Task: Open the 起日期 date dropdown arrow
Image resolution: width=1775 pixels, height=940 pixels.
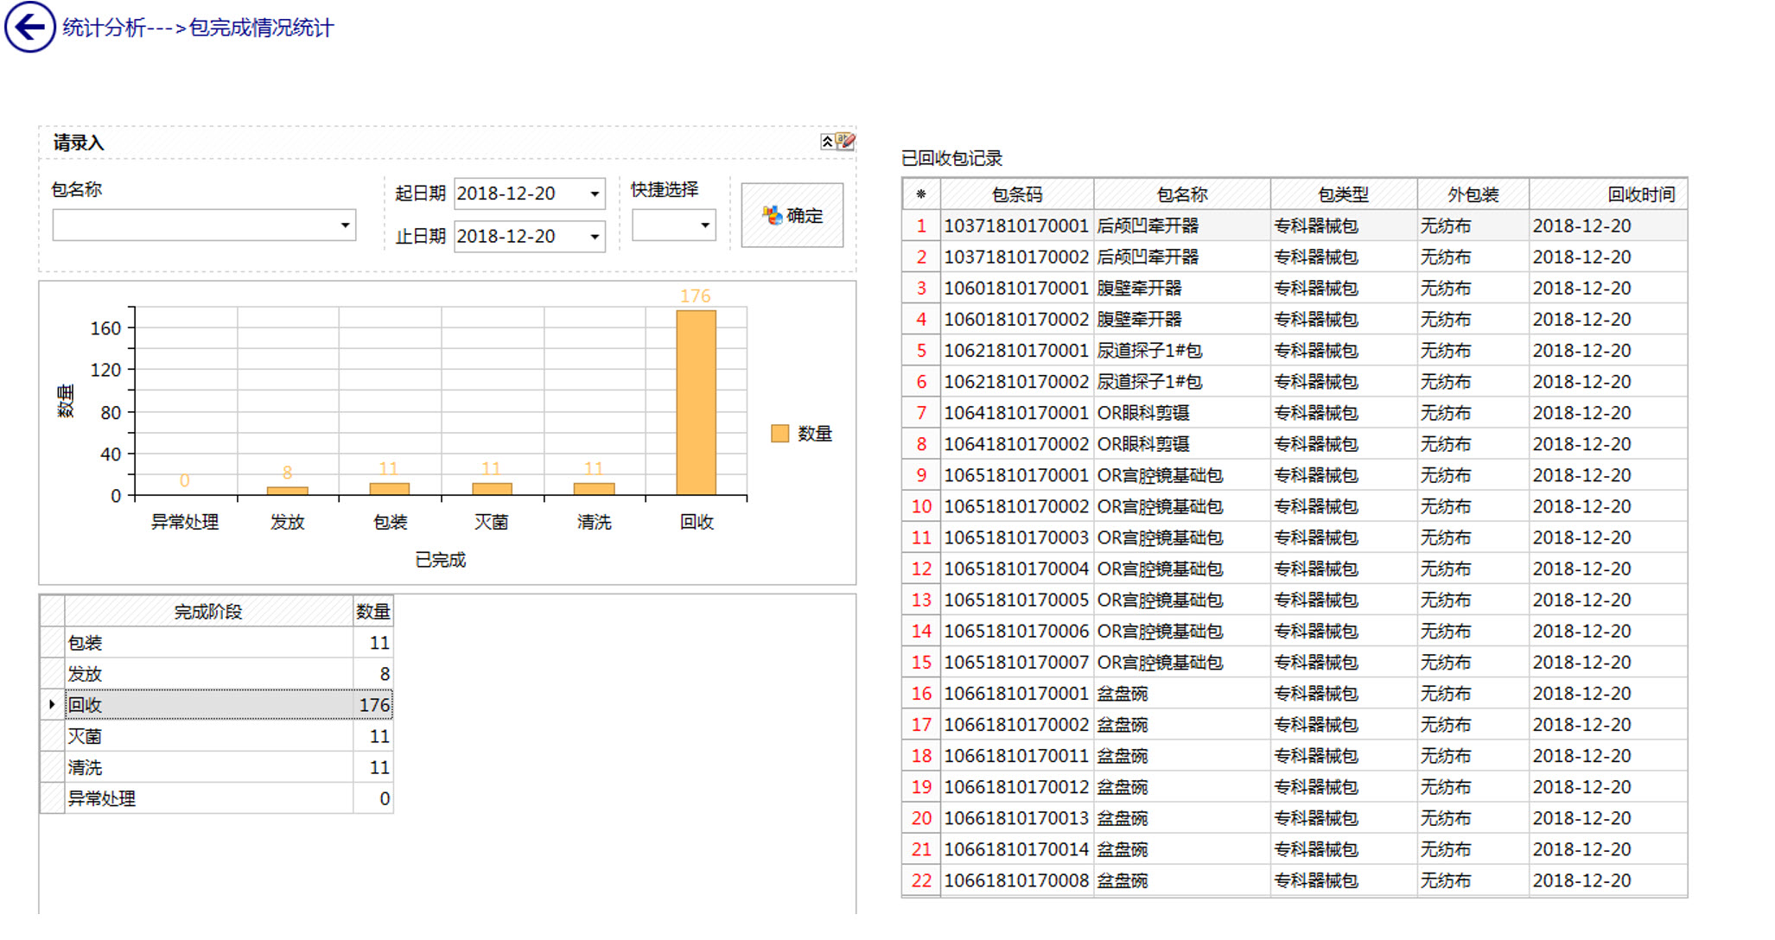Action: click(595, 194)
